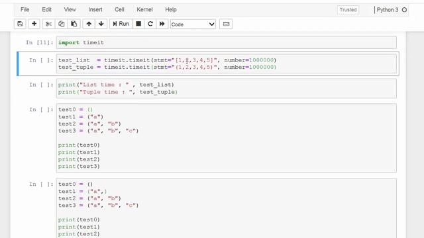The height and width of the screenshot is (238, 424).
Task: Open the View menu
Action: tap(70, 10)
